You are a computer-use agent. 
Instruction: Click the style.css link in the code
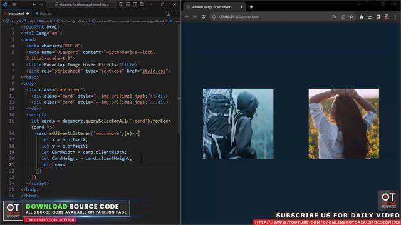coord(154,71)
